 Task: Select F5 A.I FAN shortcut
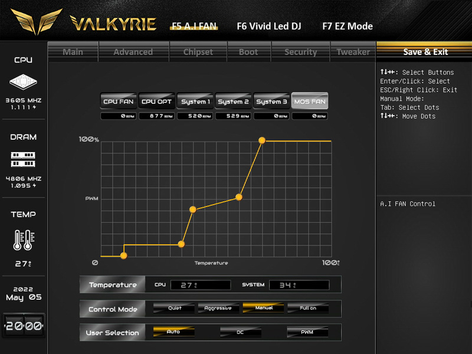click(x=194, y=26)
